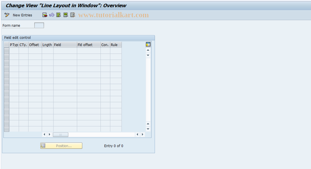
Task: Click the right-end scroll-right arrow of the horizontal scrollbar
Action: coord(143,134)
